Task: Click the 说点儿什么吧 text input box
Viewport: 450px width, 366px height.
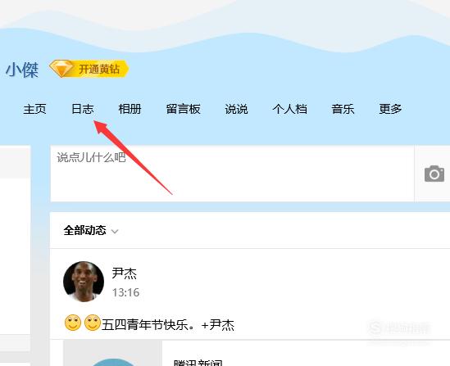Action: pyautogui.click(x=232, y=174)
